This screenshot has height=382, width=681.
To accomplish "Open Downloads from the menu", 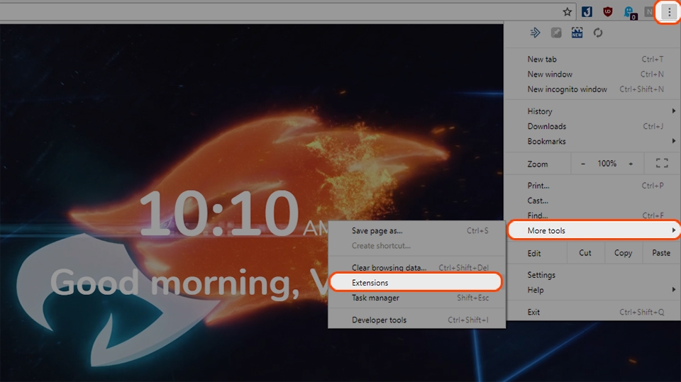I will 592,126.
